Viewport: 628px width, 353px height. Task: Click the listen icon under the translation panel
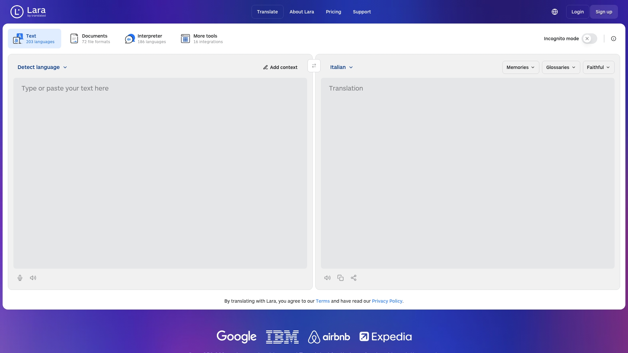[327, 278]
